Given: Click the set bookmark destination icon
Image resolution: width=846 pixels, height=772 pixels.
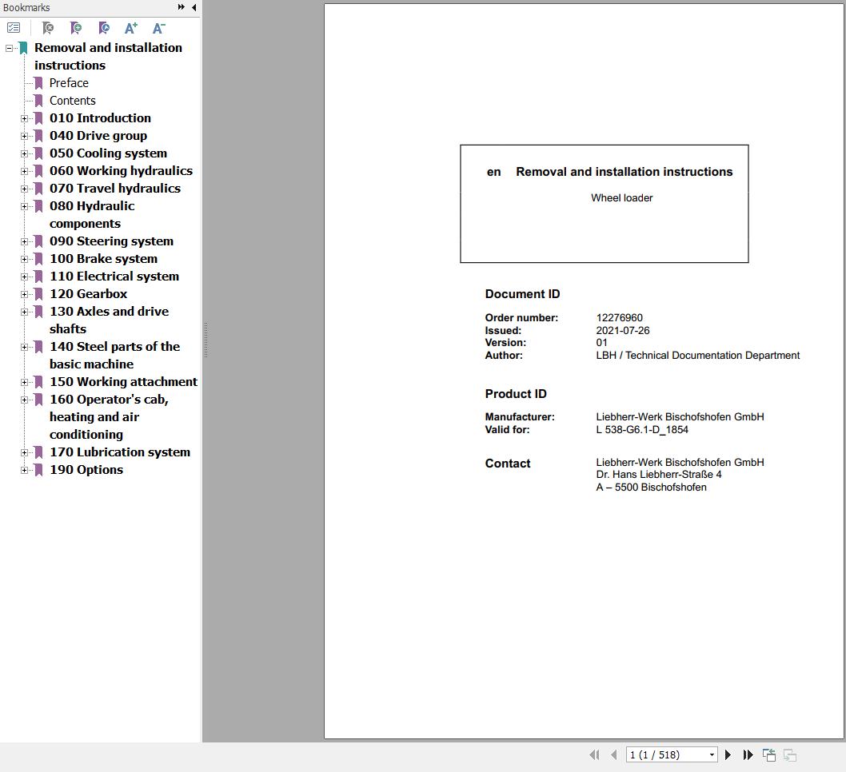Looking at the screenshot, I should click(104, 27).
